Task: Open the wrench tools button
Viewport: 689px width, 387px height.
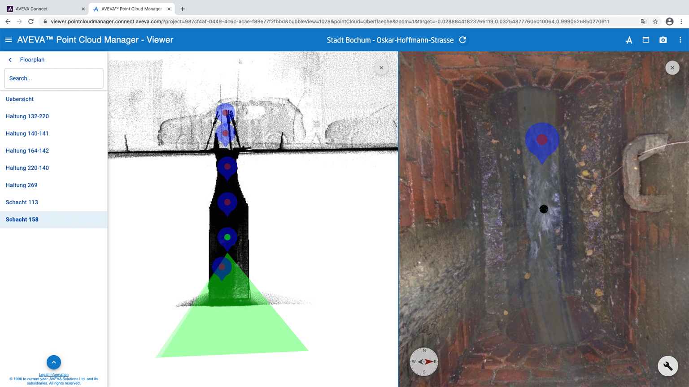Action: coord(667,366)
